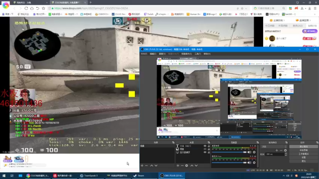Move source down in OBS Sources panel
Viewport: 319px width, 179px height.
pos(196,165)
